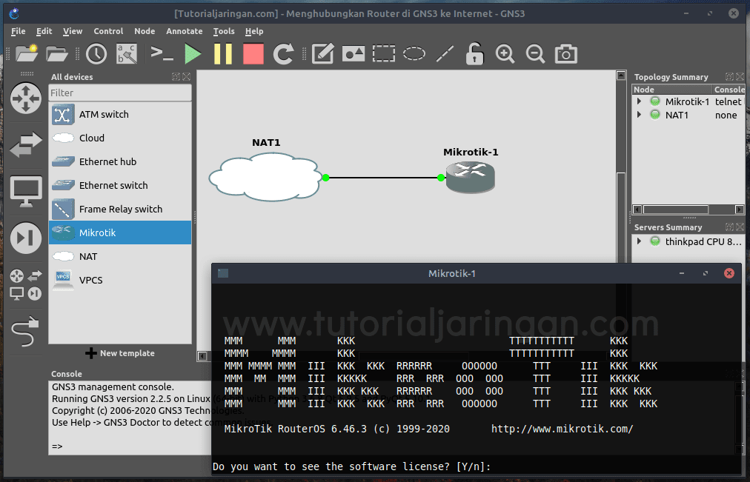Expand NAT1 node in Topology Summary
750x482 pixels.
click(x=639, y=115)
